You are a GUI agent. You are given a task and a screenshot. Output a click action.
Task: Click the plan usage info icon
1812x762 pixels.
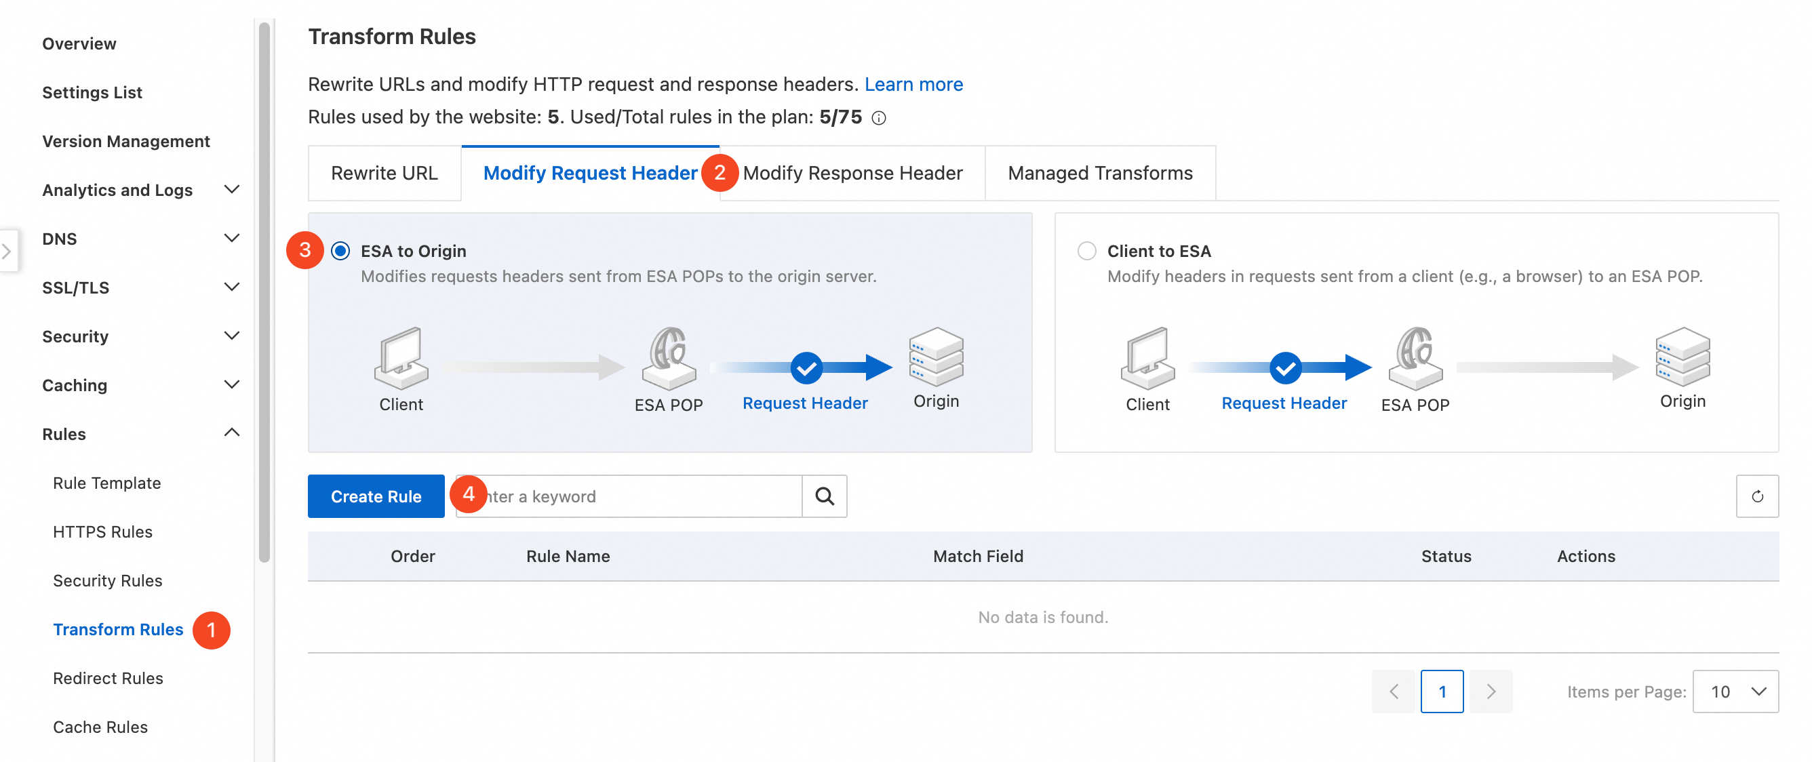(x=879, y=118)
